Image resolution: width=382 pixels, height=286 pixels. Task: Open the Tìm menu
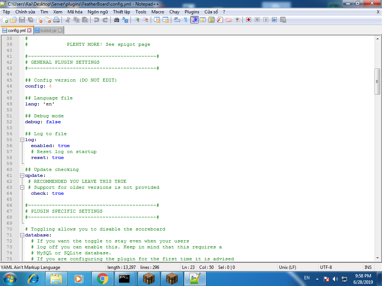(x=44, y=12)
